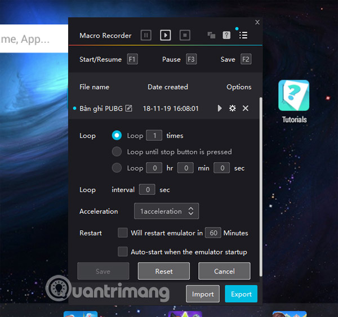Click the loop hours input field
Viewport: 338px width, 317px height.
pos(154,168)
